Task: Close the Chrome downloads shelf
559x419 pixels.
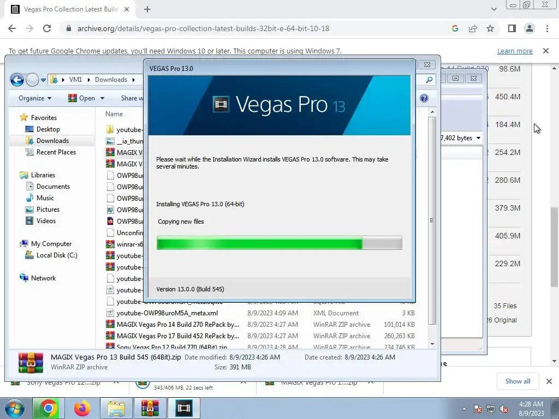Action: tap(549, 381)
